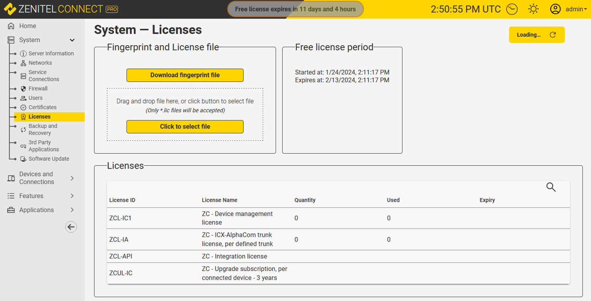Viewport: 591px width, 301px height.
Task: Sort table by License ID column header
Action: click(122, 200)
